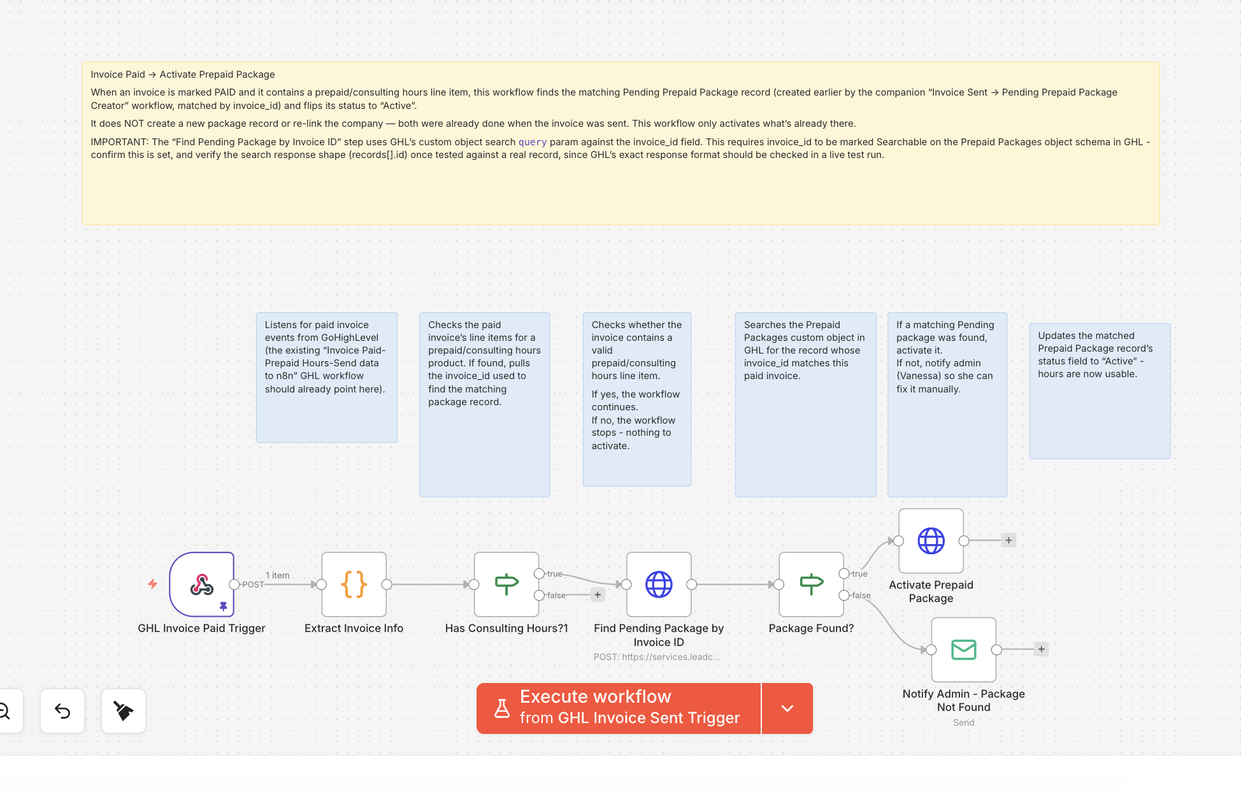Click the pin icon on the trigger node

click(x=223, y=607)
